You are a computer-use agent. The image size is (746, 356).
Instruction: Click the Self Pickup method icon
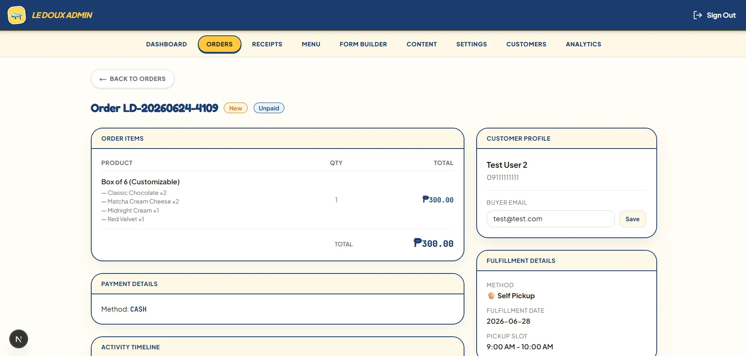tap(491, 295)
